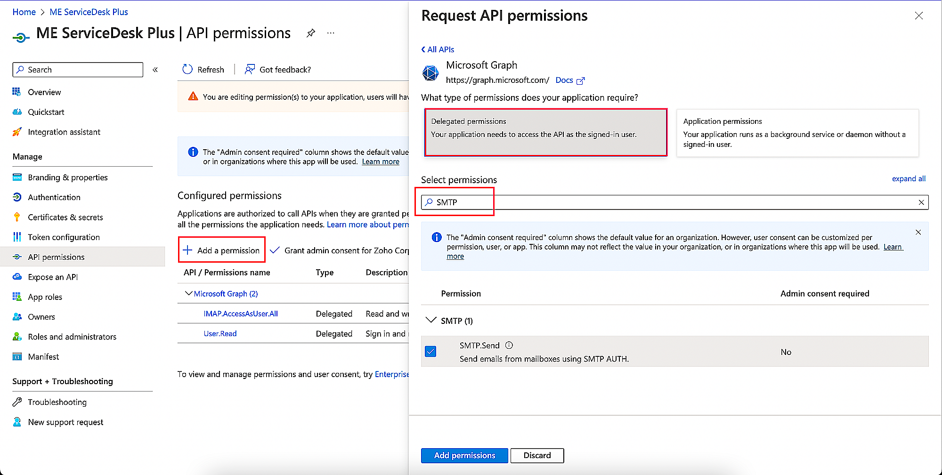The image size is (942, 475).
Task: Collapse the Microsoft Graph (2) group
Action: [x=189, y=294]
